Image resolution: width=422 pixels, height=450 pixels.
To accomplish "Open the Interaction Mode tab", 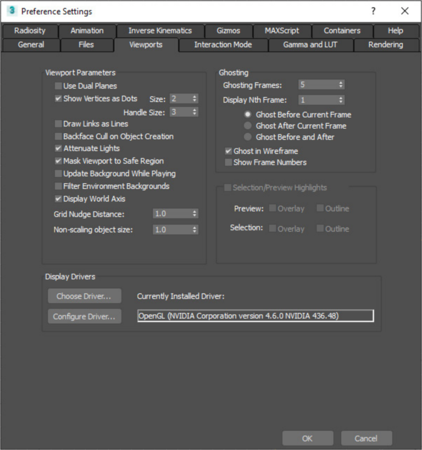I will (x=223, y=45).
